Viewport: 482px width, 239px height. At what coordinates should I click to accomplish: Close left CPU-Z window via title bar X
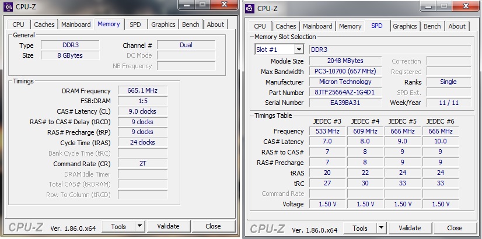(x=224, y=5)
